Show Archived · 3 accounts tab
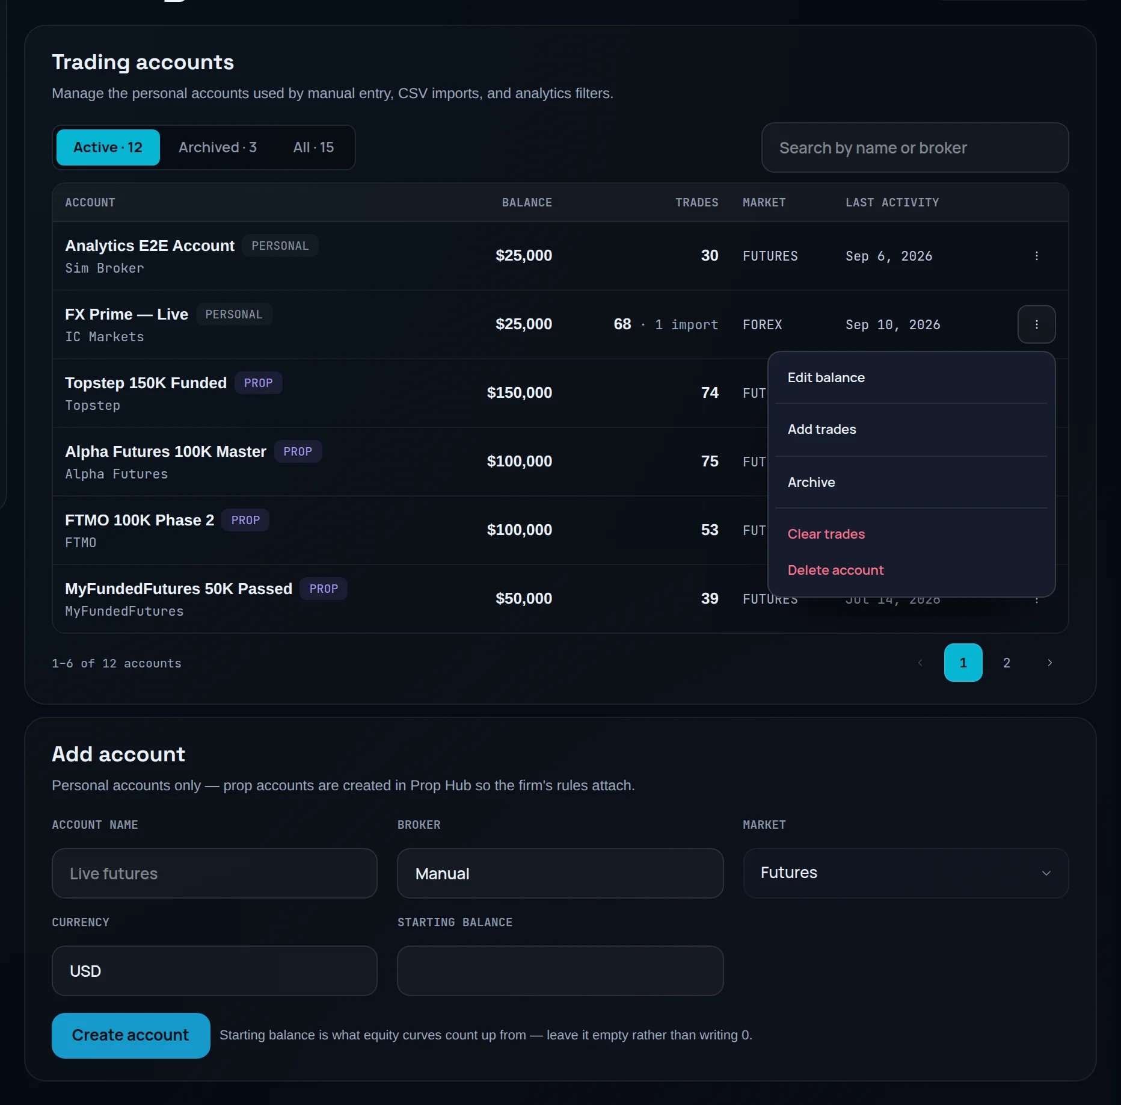Viewport: 1121px width, 1105px height. coord(218,147)
